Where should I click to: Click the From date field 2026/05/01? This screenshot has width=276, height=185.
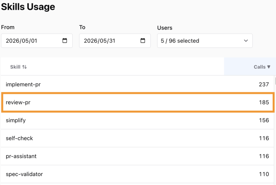point(37,41)
